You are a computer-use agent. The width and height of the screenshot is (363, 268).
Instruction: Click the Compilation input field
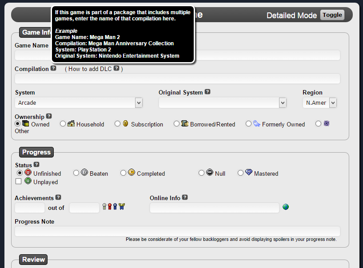click(x=177, y=79)
